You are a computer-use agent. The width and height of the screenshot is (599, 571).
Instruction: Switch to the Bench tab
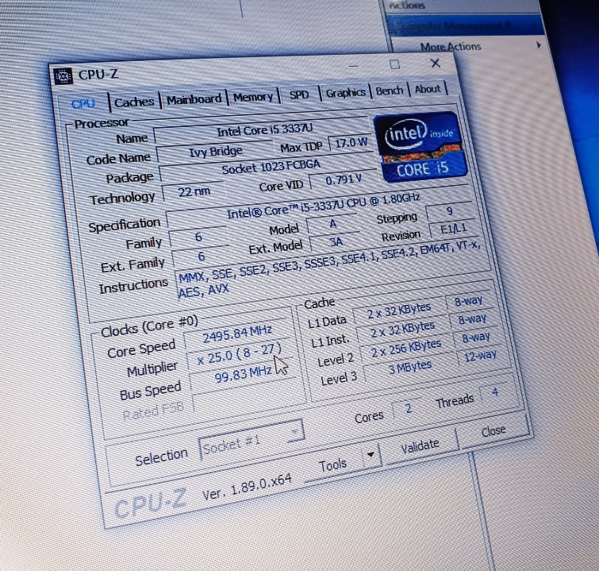390,91
